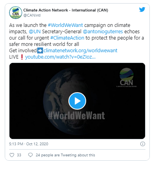Click the CAN logo watermark in video

tap(126, 78)
